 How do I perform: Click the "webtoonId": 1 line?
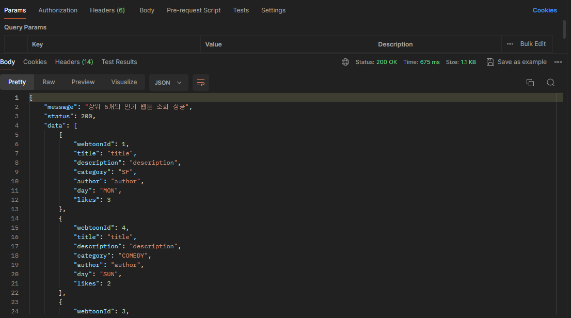point(101,144)
